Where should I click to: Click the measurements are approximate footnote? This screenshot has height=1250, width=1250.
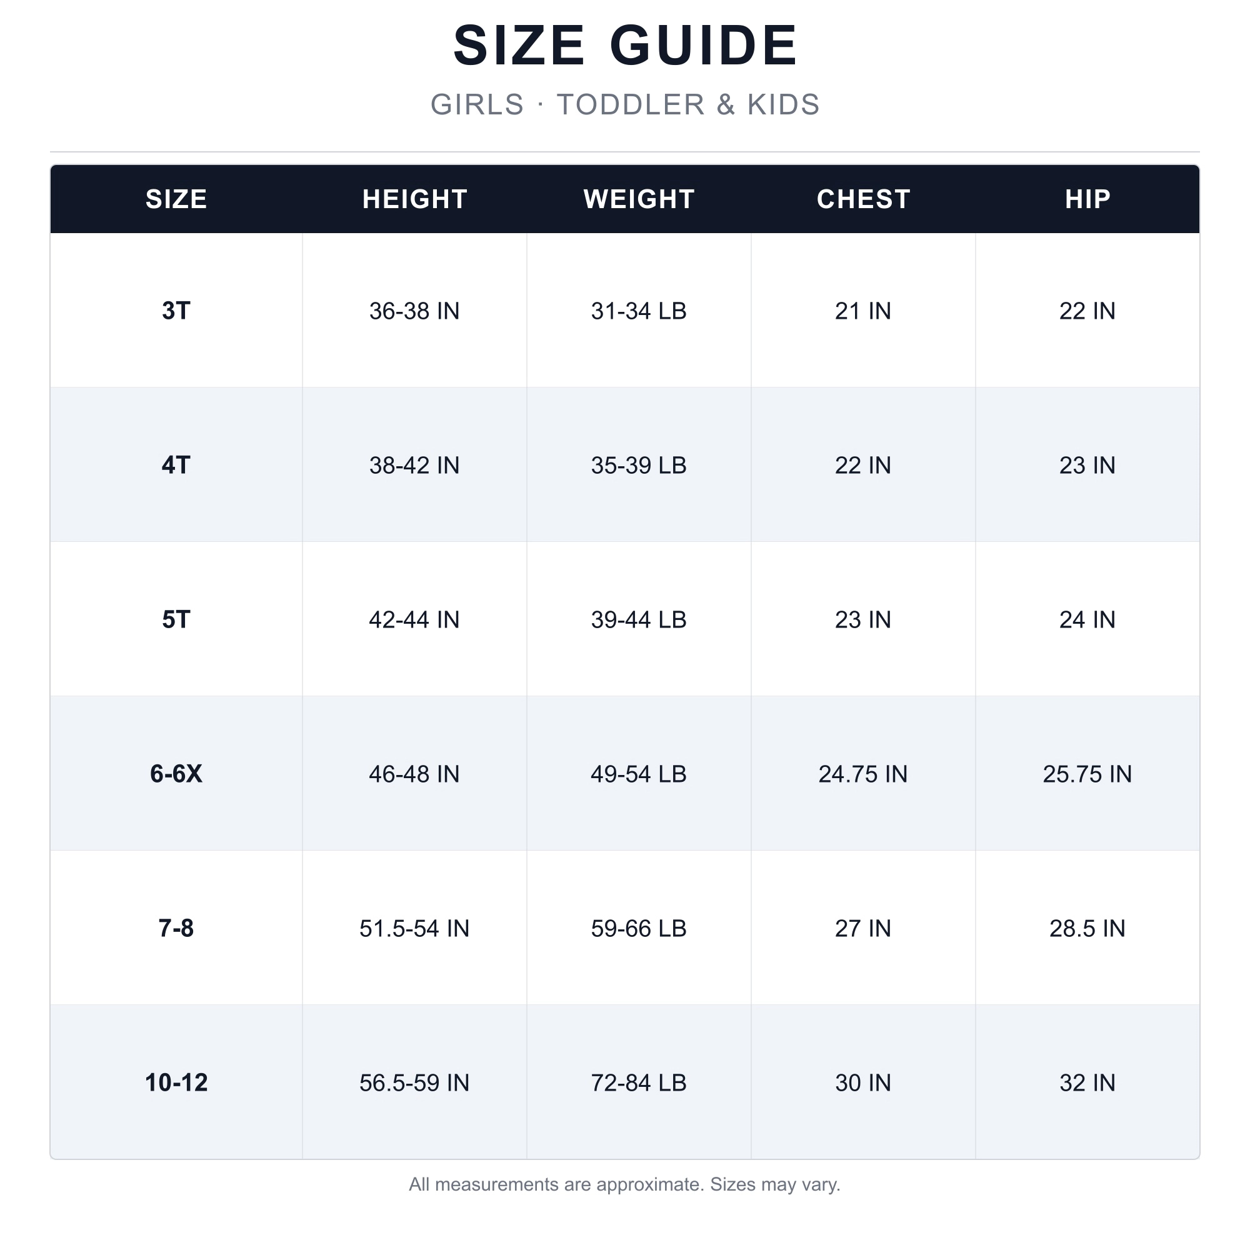coord(625,1184)
